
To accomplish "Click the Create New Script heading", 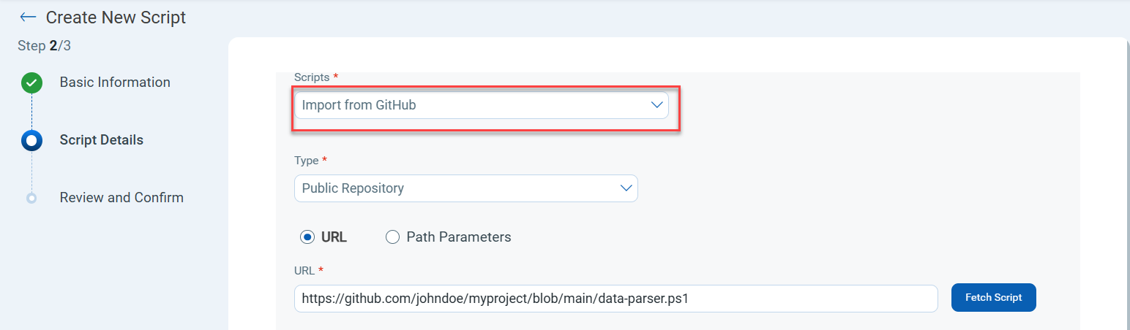I will [x=116, y=17].
